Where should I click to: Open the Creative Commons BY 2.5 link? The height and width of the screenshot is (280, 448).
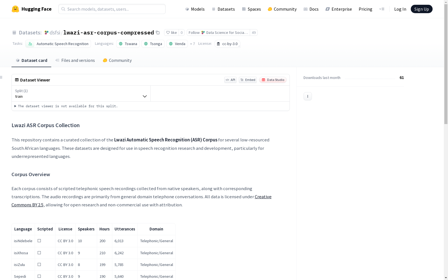click(x=141, y=201)
